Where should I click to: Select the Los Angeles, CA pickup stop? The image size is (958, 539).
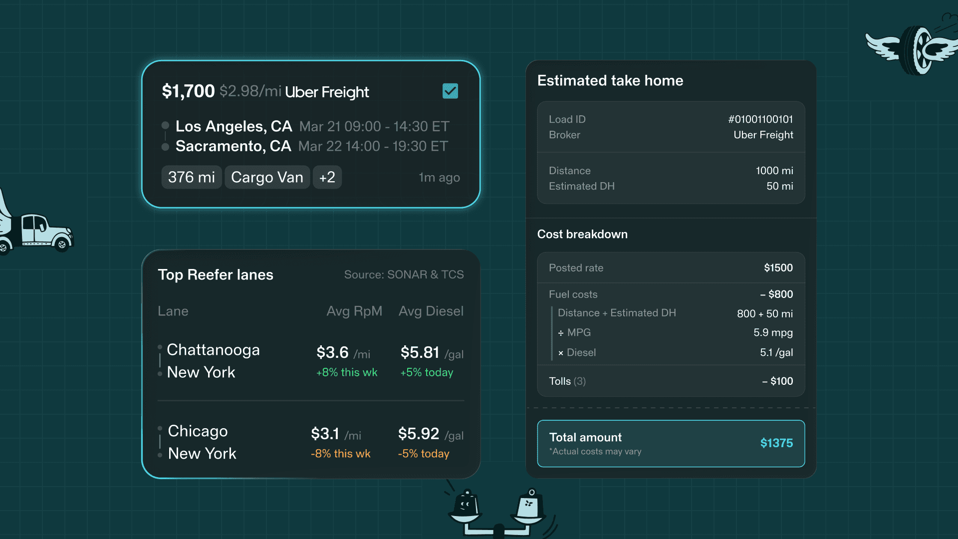tap(234, 126)
